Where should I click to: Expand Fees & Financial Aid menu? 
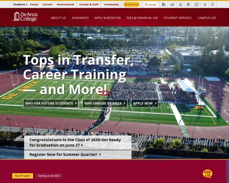click(x=142, y=18)
